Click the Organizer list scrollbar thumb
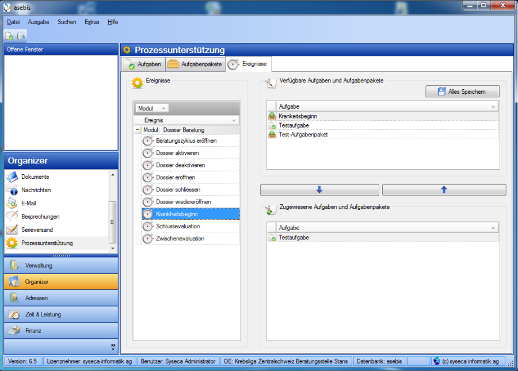Screen dimensions: 518x371 point(113,222)
